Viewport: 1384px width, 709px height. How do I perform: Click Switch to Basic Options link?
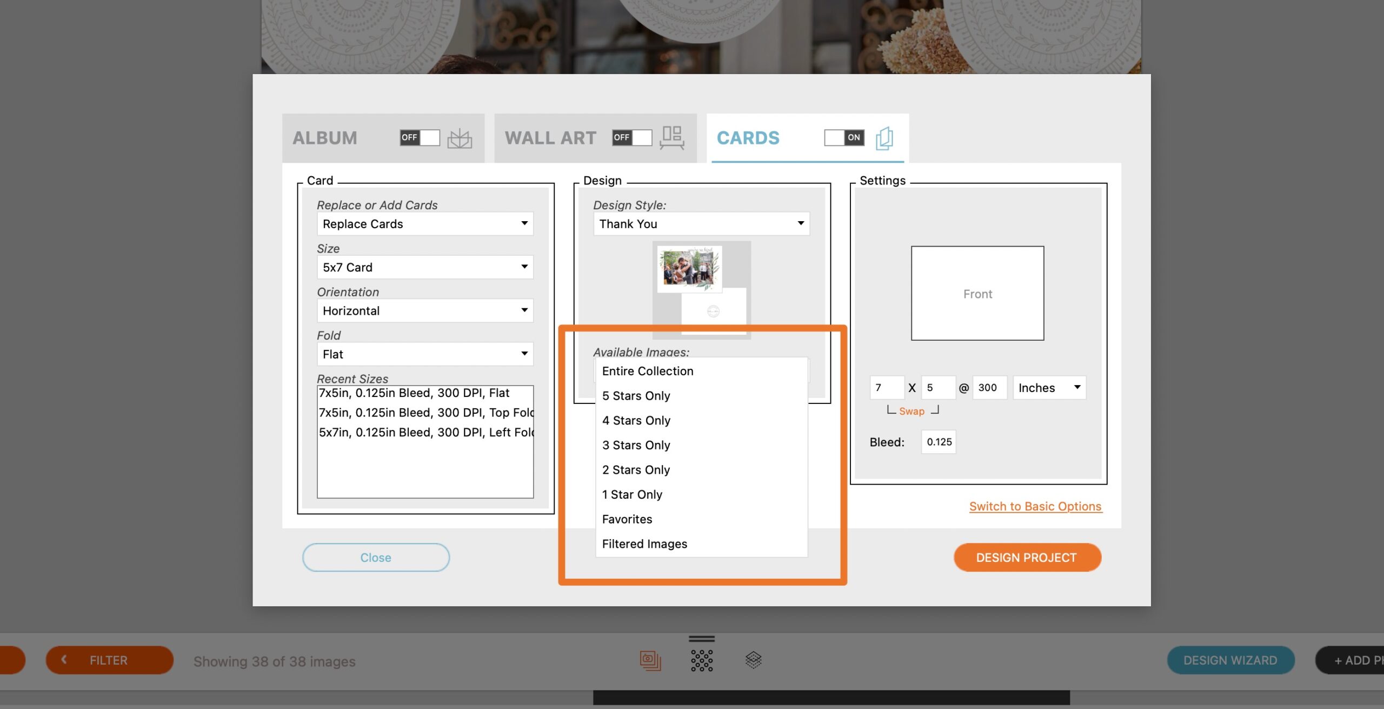(x=1035, y=506)
